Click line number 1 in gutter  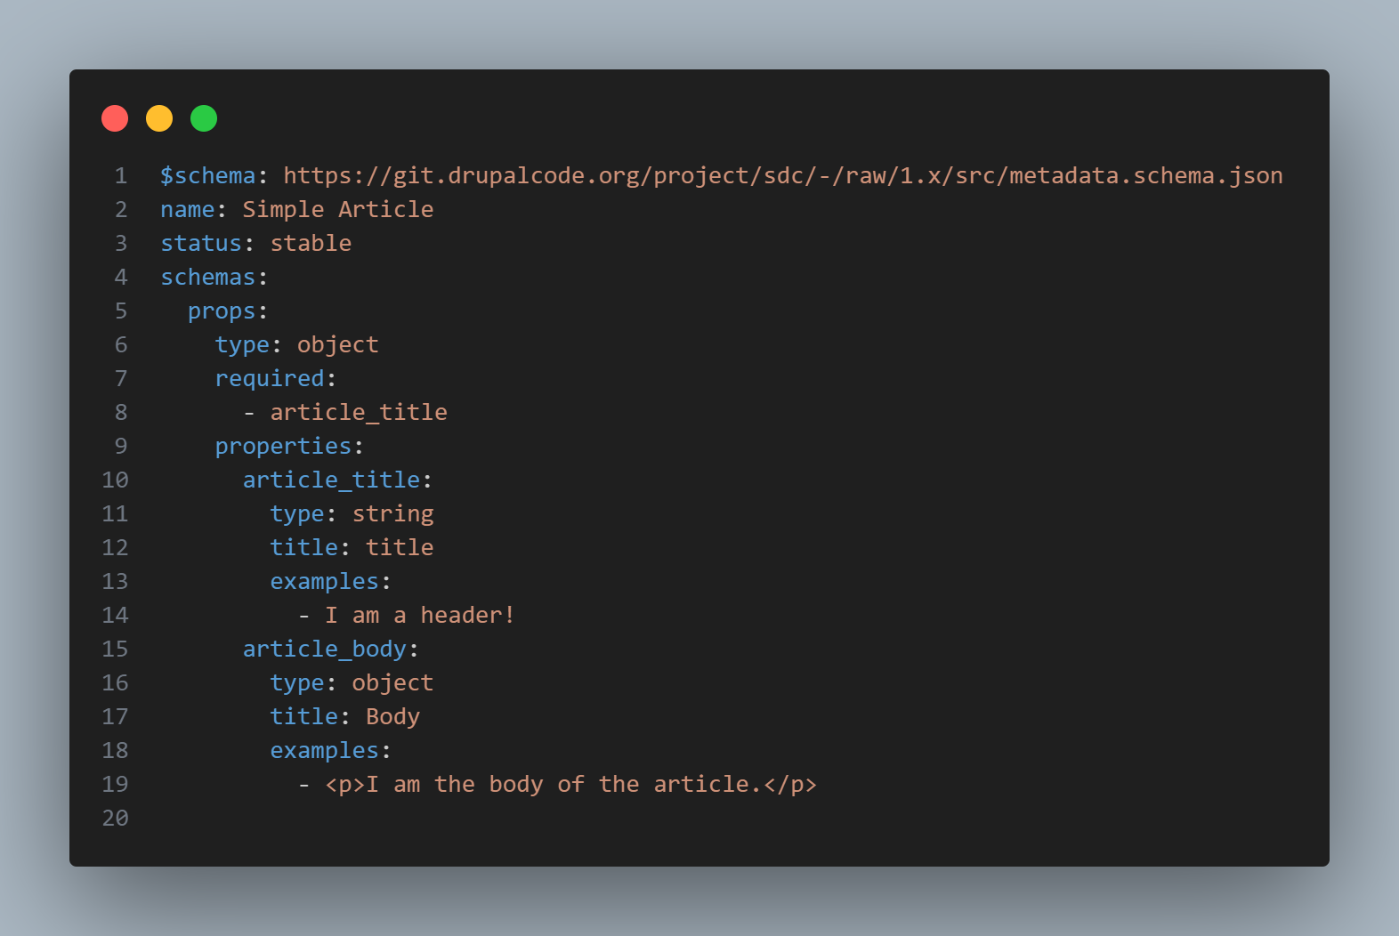(121, 176)
